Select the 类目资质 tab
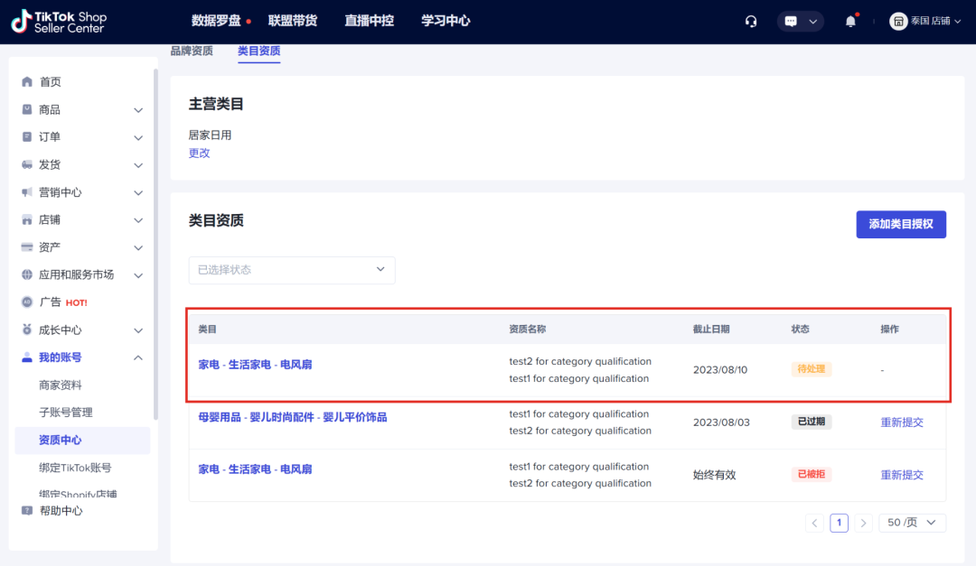This screenshot has width=976, height=566. point(259,51)
